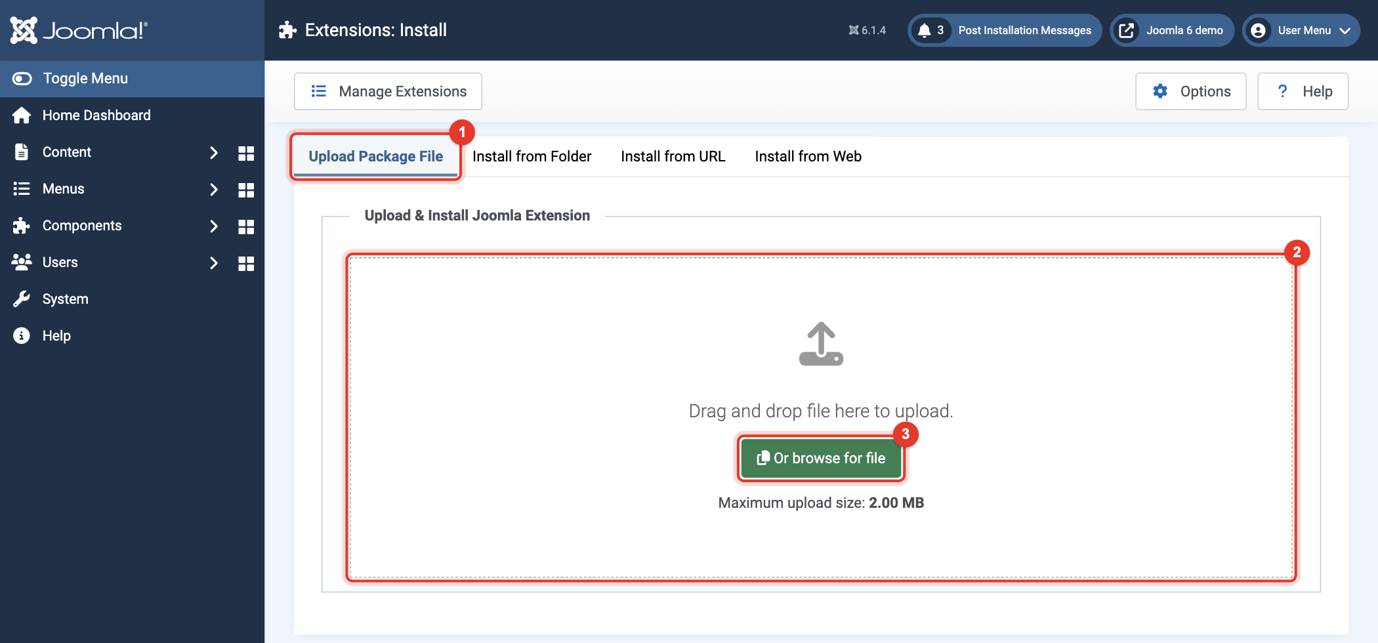Screen dimensions: 1378x643
Task: Switch to the Install from URL tab
Action: [673, 156]
